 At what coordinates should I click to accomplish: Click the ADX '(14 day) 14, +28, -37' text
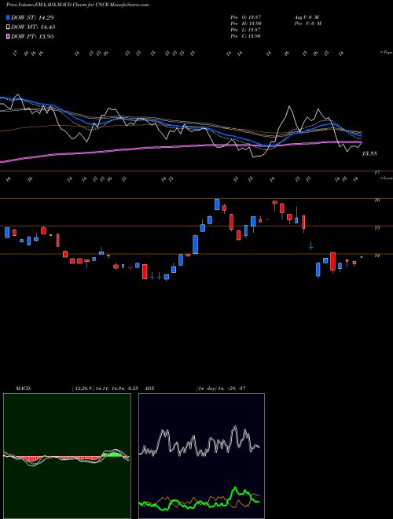[221, 388]
